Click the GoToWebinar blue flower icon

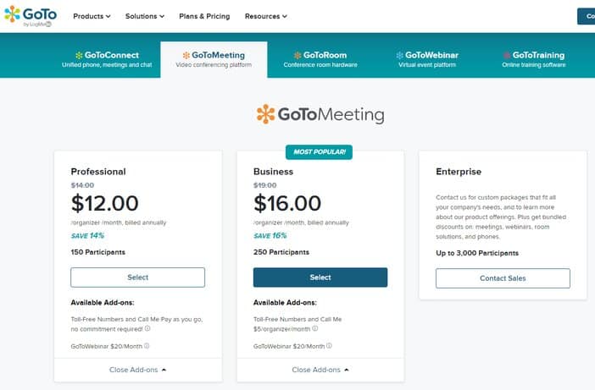(399, 55)
